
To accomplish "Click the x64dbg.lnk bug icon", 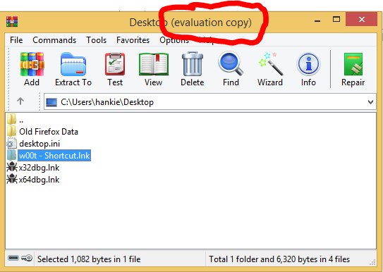I will pyautogui.click(x=12, y=179).
